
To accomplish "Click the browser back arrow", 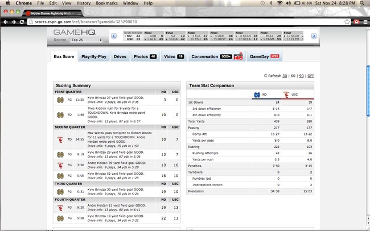I will click(x=6, y=22).
